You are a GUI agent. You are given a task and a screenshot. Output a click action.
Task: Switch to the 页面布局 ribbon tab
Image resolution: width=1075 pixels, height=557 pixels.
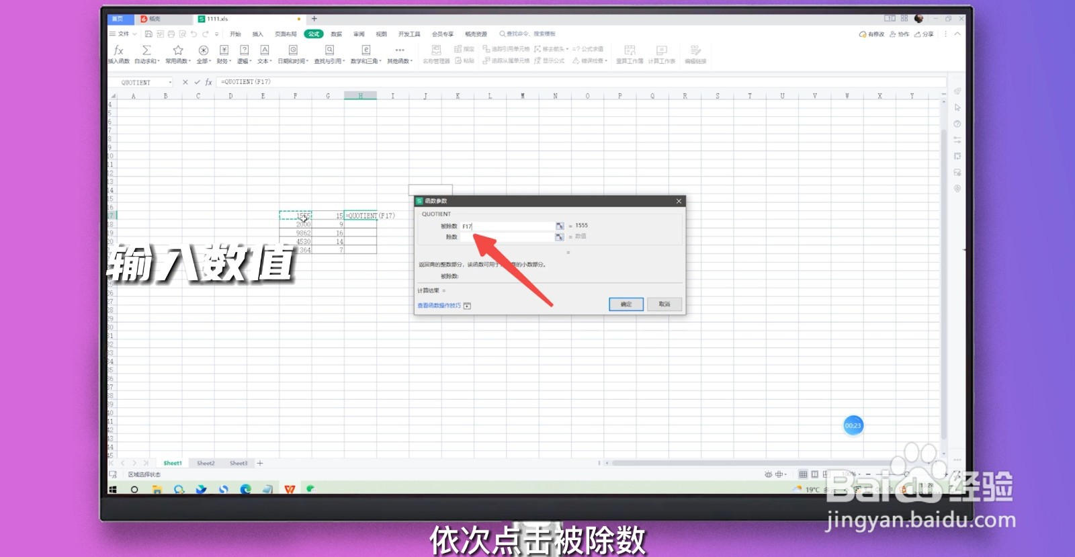pyautogui.click(x=286, y=34)
